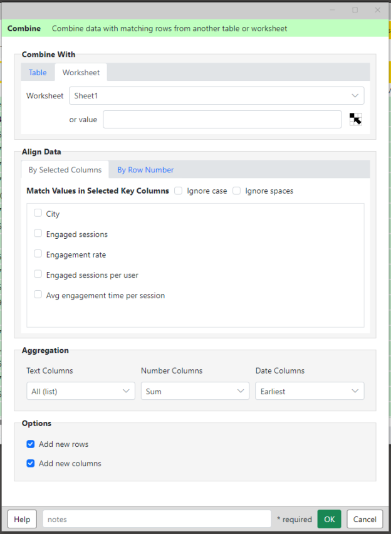
Task: Open the Text Columns aggregation dropdown
Action: [80, 390]
